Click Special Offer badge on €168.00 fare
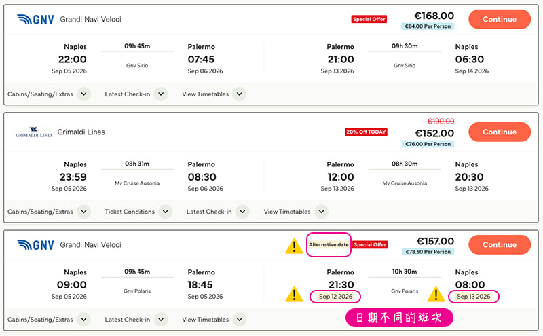Image resolution: width=543 pixels, height=336 pixels. tap(369, 19)
